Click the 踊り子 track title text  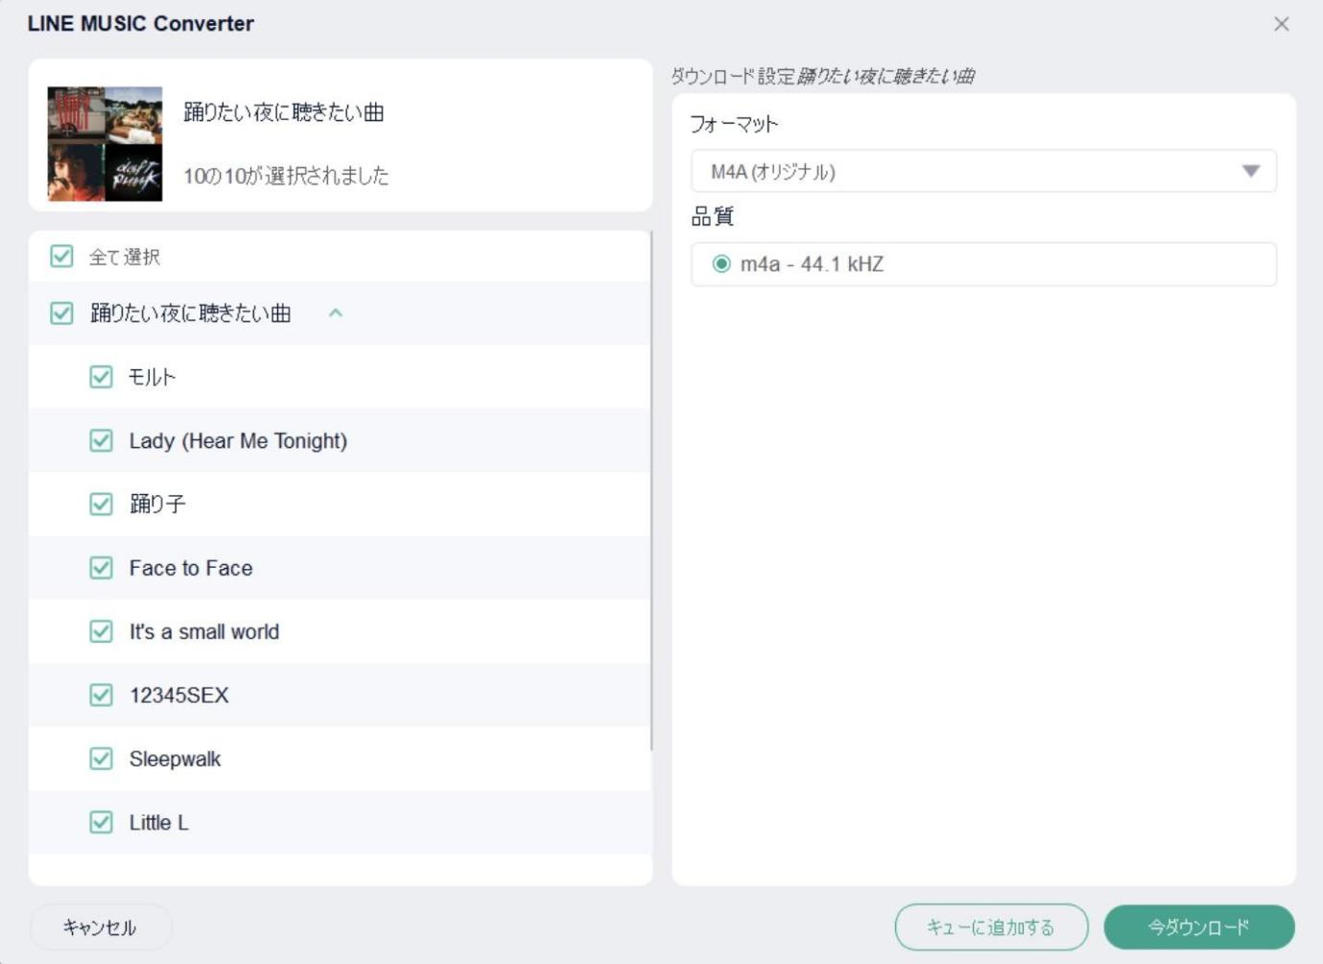click(157, 504)
